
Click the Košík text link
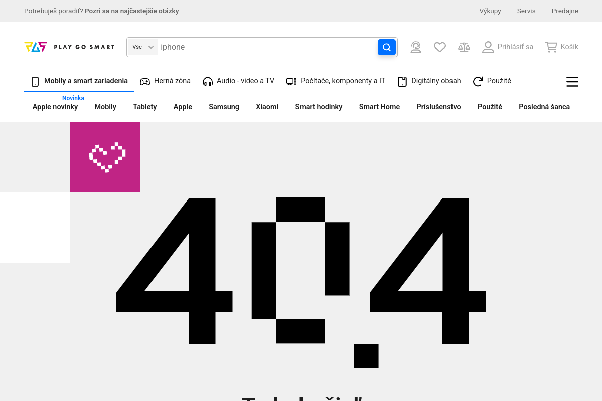tap(569, 47)
